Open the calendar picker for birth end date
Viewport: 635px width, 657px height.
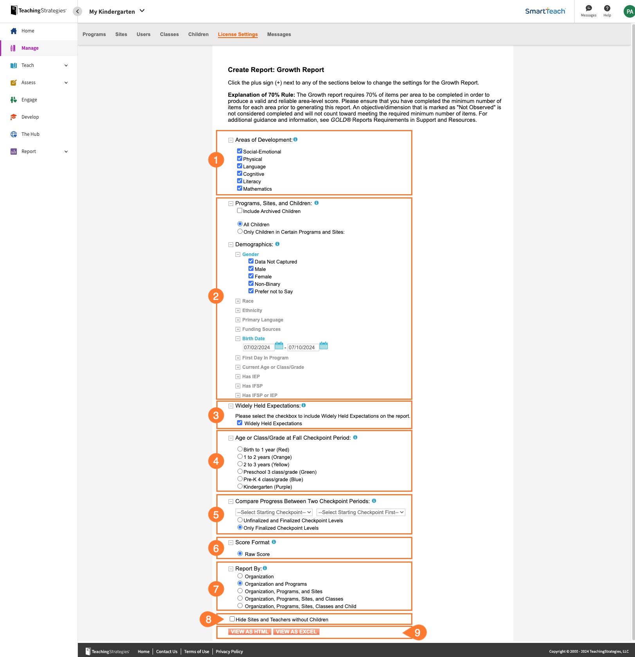tap(324, 346)
